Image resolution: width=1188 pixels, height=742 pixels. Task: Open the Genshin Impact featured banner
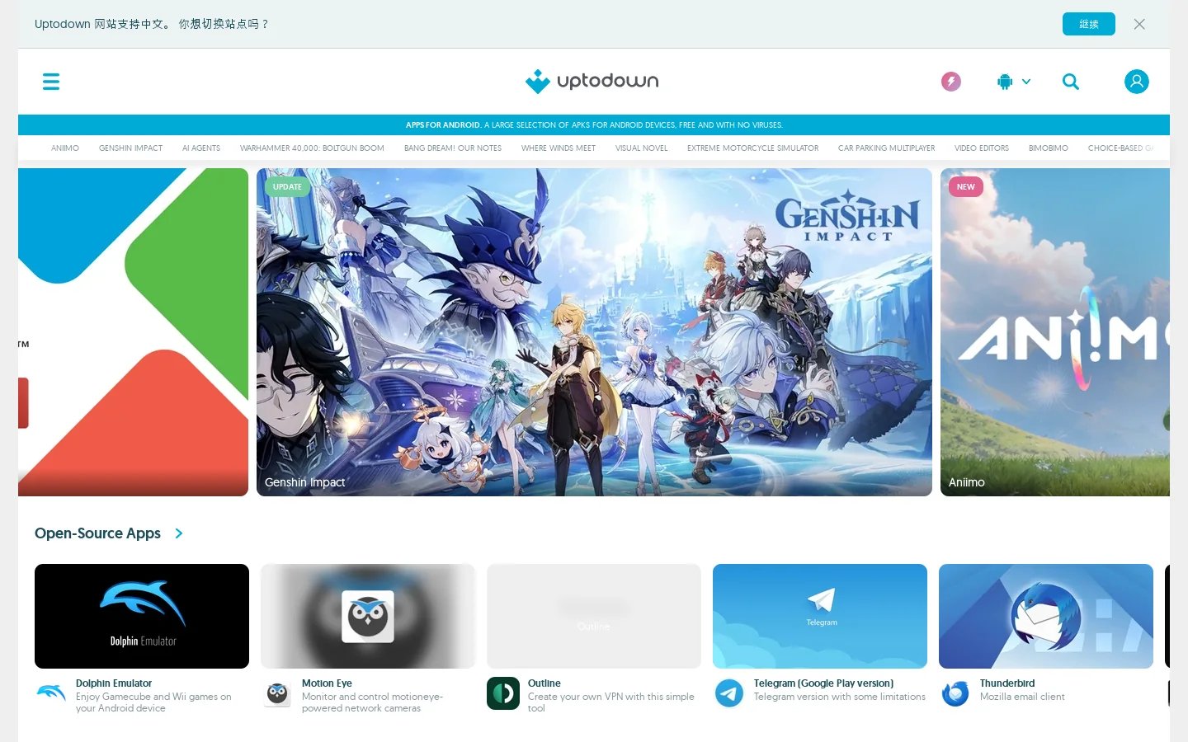[594, 332]
